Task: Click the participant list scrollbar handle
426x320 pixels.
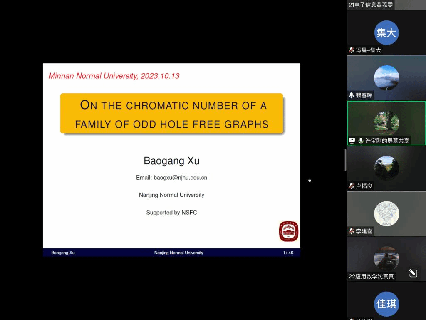Action: 345,160
